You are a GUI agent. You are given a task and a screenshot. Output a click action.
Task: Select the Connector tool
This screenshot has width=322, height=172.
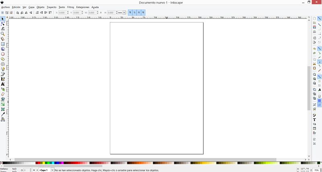tap(3, 119)
